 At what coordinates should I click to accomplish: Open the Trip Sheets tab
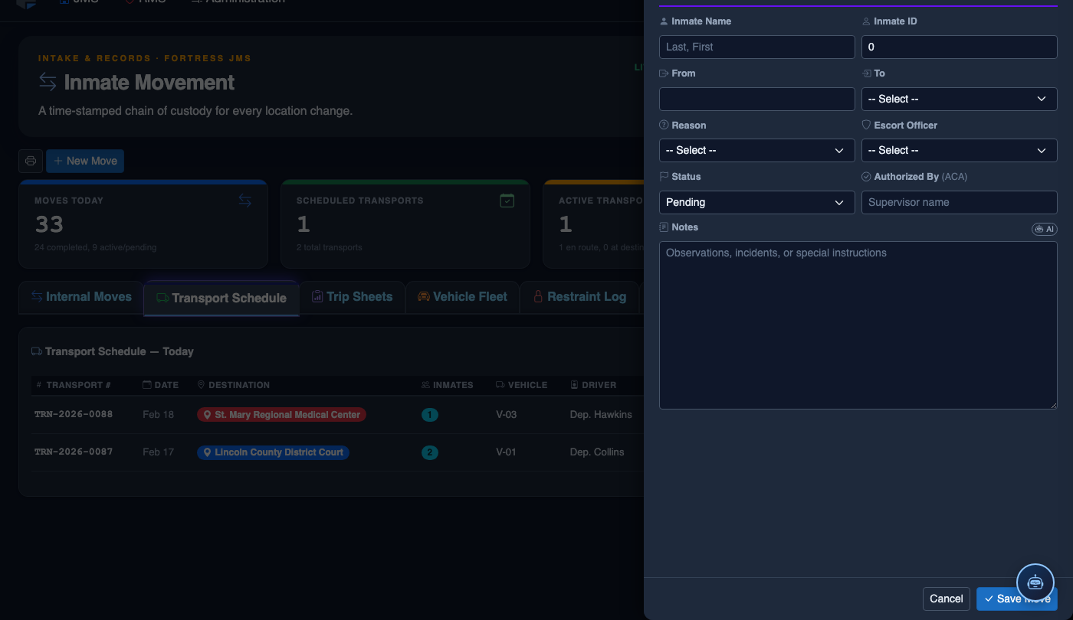[x=352, y=297]
